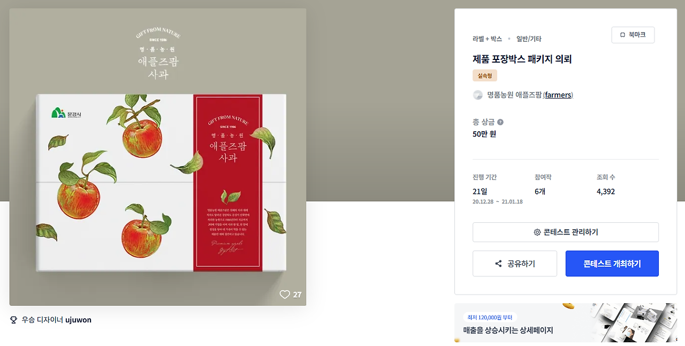This screenshot has height=346, width=685.
Task: Click the profile avatar of 명품농원 애플즈팜
Action: point(478,95)
